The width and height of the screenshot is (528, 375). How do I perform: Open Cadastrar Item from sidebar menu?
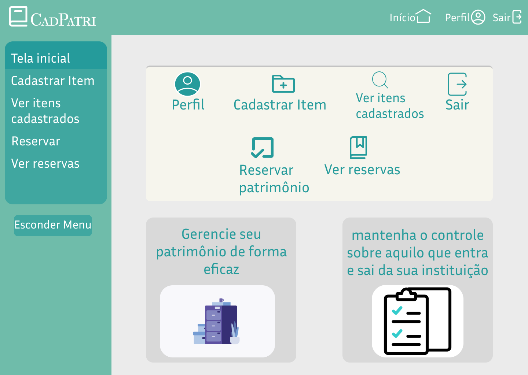(x=53, y=81)
